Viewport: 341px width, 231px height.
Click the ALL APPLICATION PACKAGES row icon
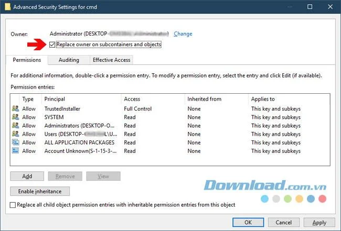pos(15,142)
